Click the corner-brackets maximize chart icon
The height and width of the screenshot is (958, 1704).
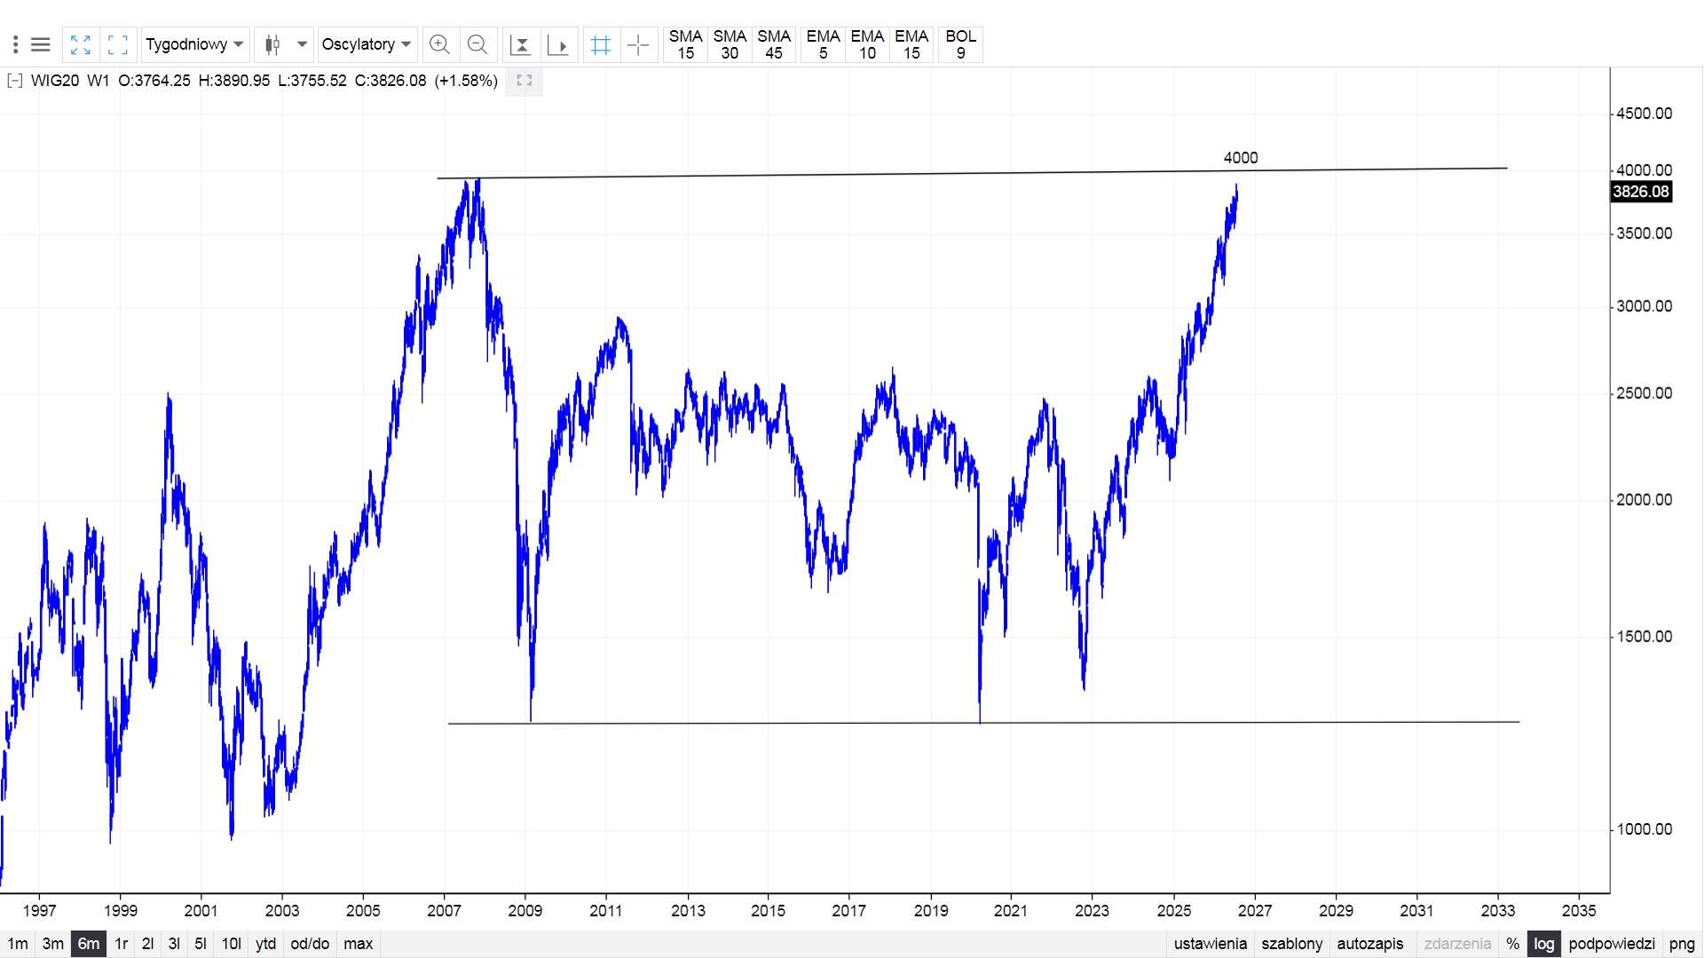pyautogui.click(x=117, y=44)
